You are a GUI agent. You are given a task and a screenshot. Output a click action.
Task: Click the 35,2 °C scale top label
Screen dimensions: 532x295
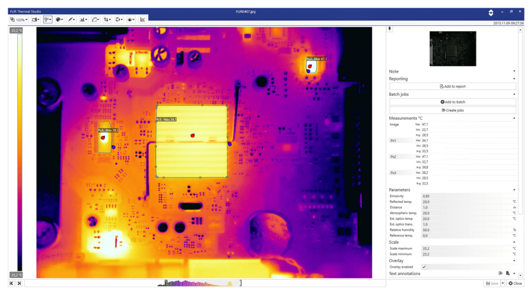[16, 31]
